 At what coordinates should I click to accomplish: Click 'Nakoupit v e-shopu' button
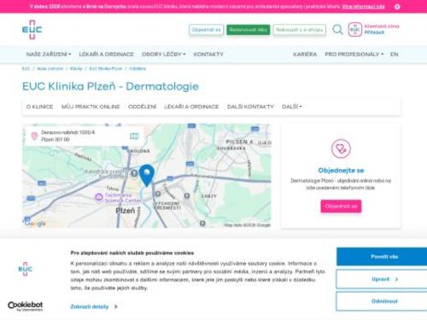tap(300, 30)
